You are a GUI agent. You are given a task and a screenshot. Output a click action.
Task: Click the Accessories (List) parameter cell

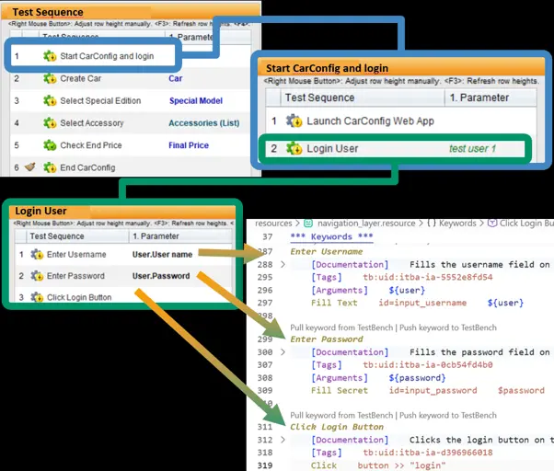pos(204,123)
